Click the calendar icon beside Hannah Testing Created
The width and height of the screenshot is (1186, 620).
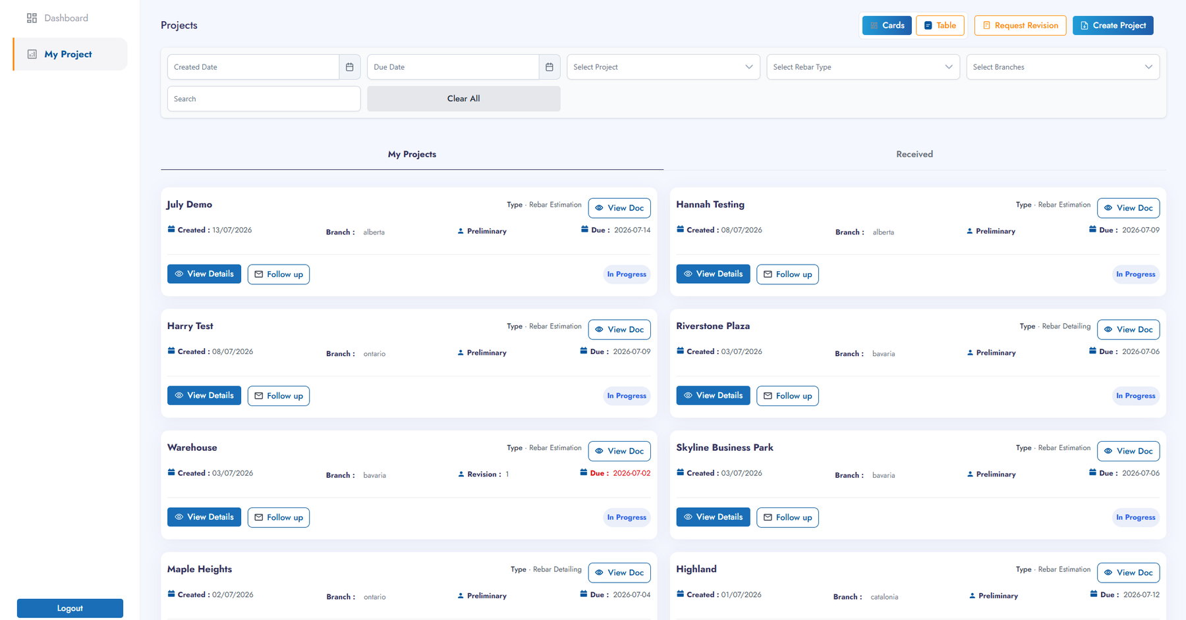(680, 229)
